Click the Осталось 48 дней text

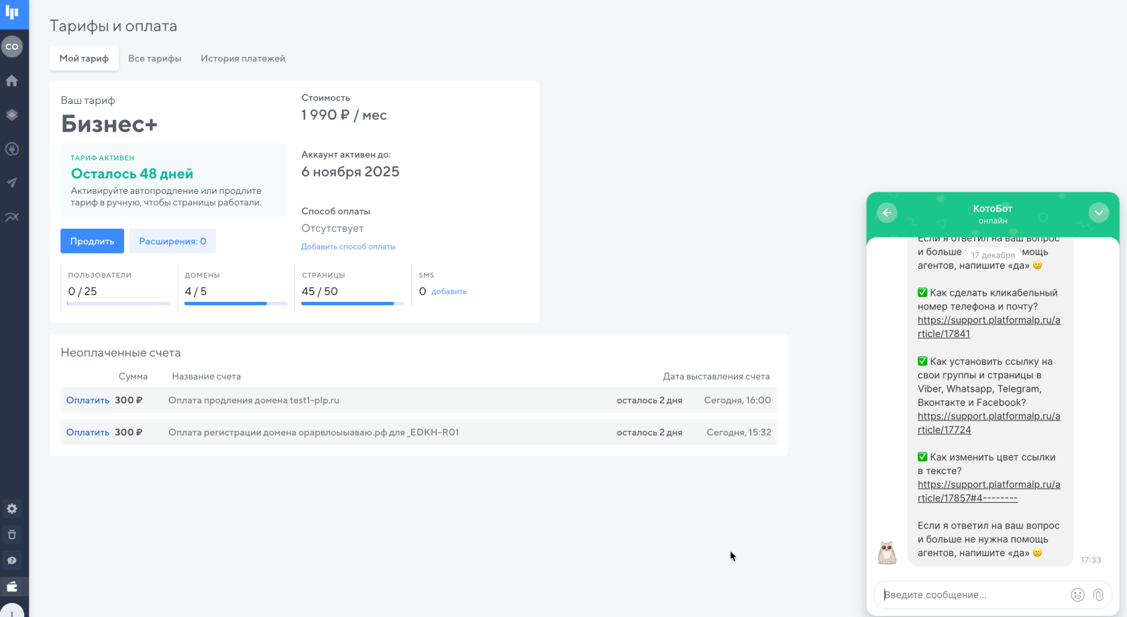[x=132, y=174]
